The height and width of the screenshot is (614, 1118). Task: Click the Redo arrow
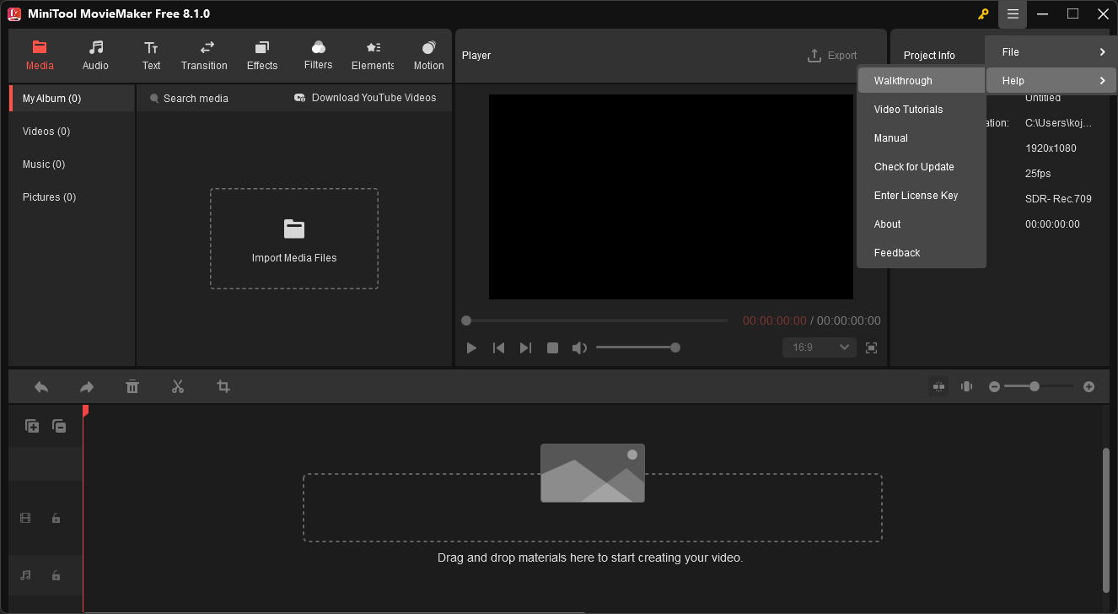coord(87,386)
